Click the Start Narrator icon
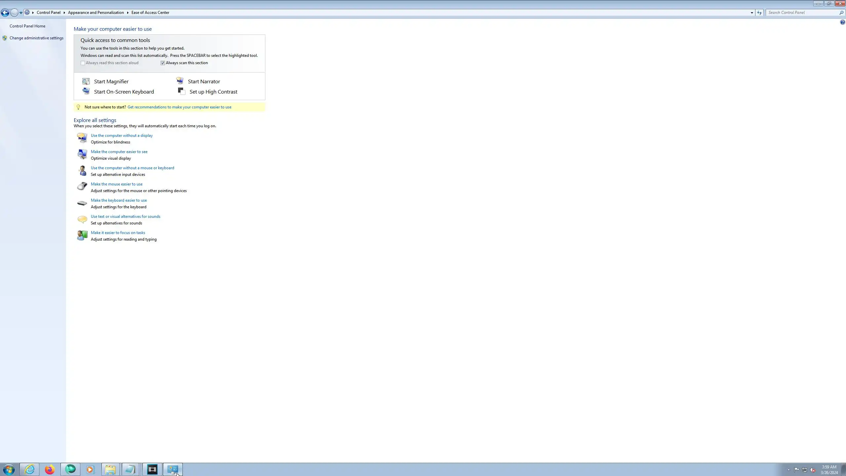This screenshot has width=846, height=476. click(180, 81)
